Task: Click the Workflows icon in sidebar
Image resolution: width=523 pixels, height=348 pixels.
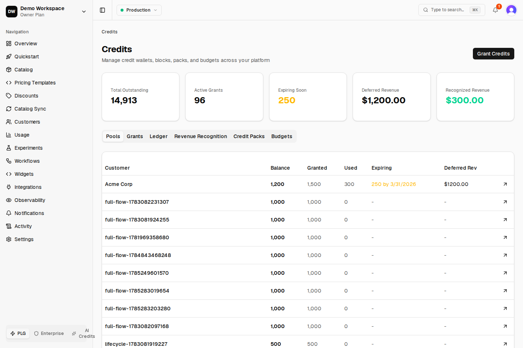Action: point(9,161)
